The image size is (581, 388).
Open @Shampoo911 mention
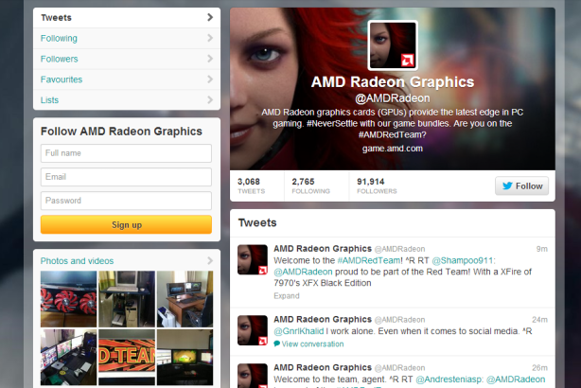click(x=463, y=260)
